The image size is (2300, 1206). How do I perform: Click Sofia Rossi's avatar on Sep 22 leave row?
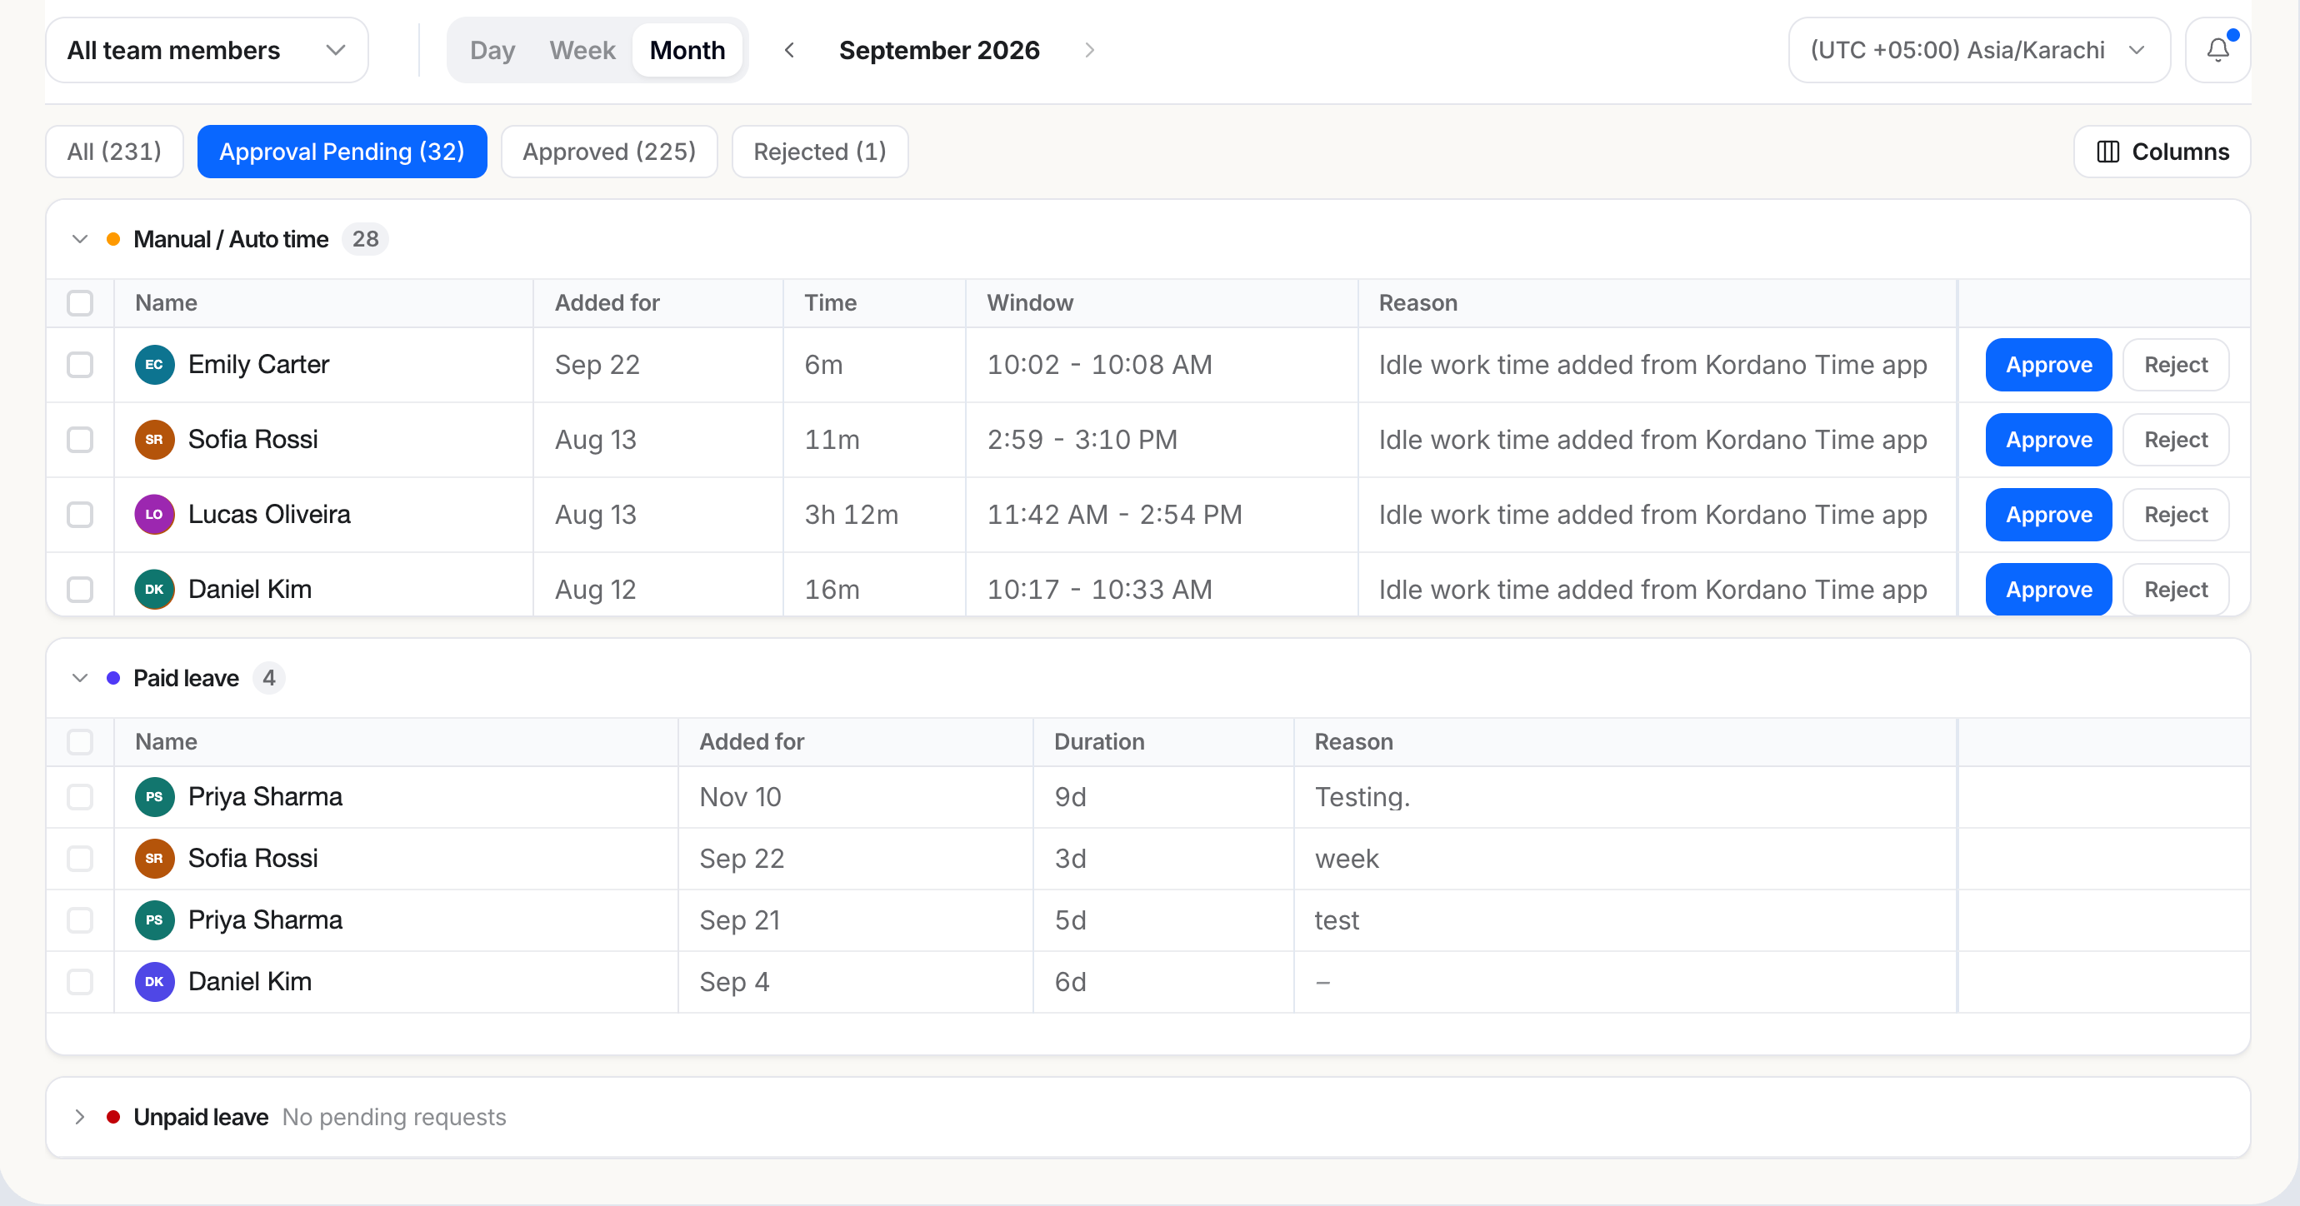tap(154, 858)
